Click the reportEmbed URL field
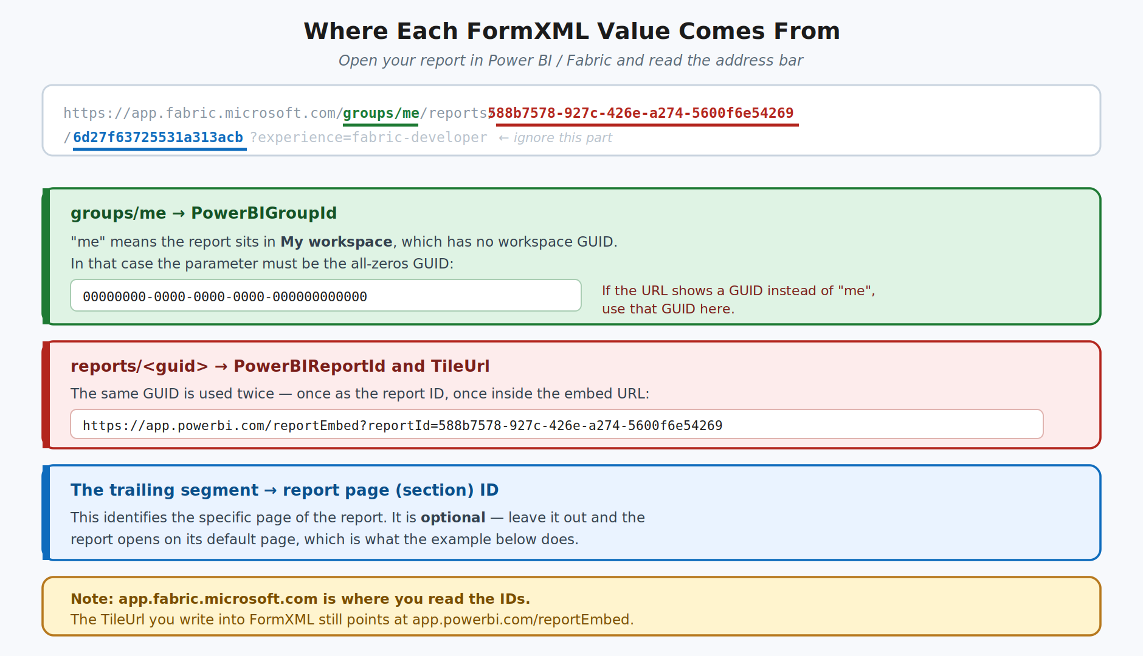Image resolution: width=1143 pixels, height=656 pixels. [557, 424]
